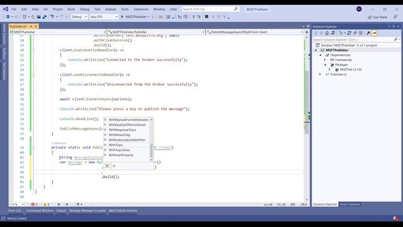The height and width of the screenshot is (227, 403).
Task: Open the Package Manager Console tab
Action: (x=88, y=211)
